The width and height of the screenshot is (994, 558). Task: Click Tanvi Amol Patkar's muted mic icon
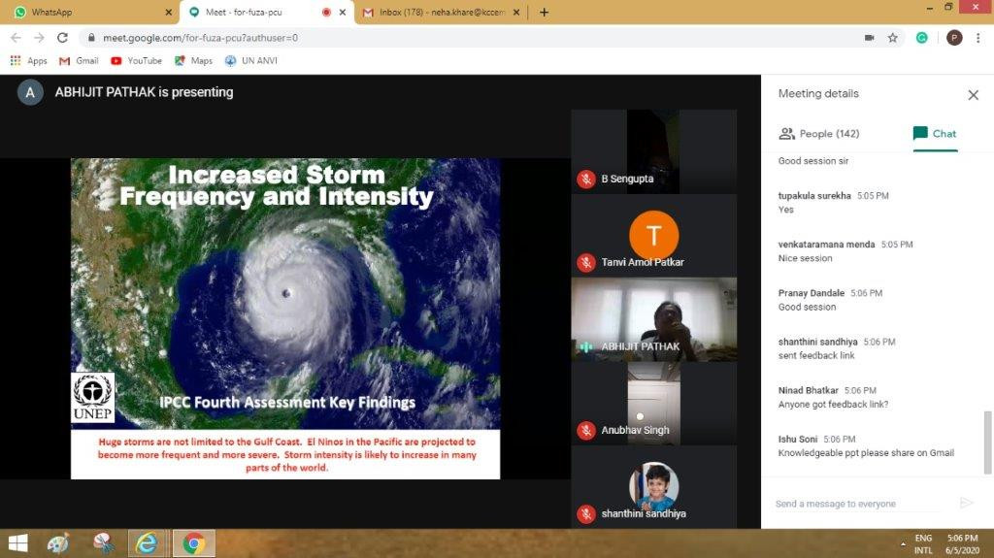click(x=586, y=262)
